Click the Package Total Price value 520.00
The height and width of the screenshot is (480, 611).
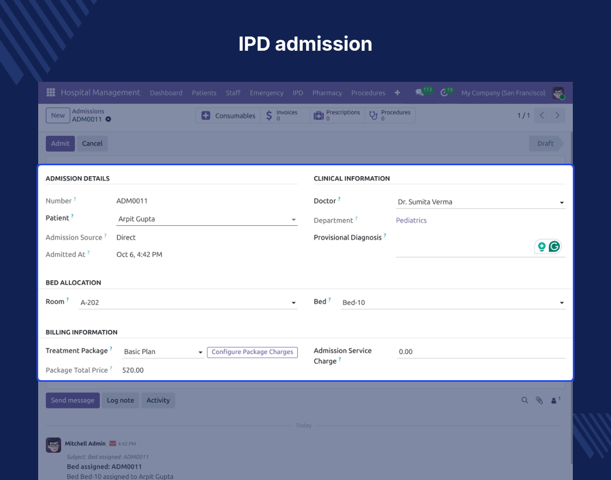click(133, 370)
